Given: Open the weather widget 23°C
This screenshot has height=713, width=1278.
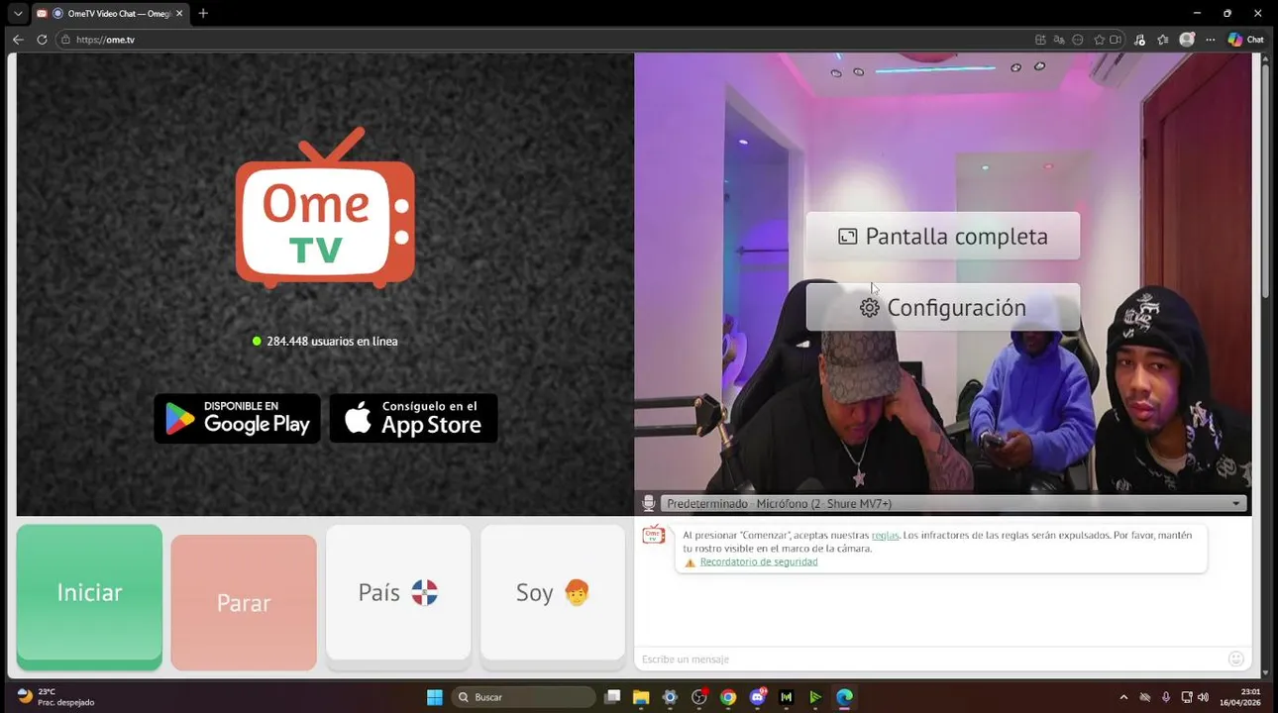Looking at the screenshot, I should tap(55, 697).
